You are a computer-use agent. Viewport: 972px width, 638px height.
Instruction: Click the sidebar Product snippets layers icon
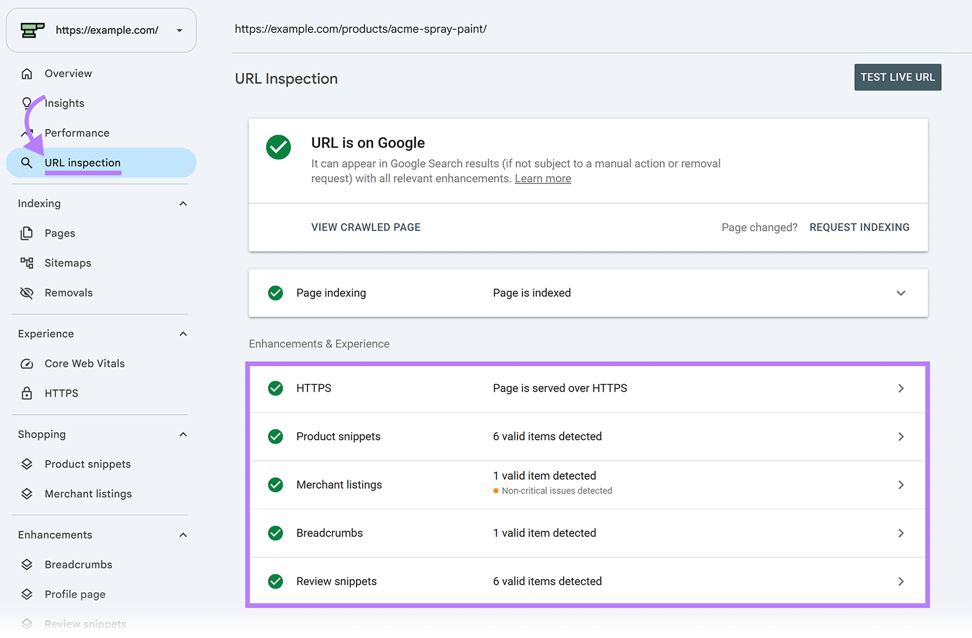(27, 464)
